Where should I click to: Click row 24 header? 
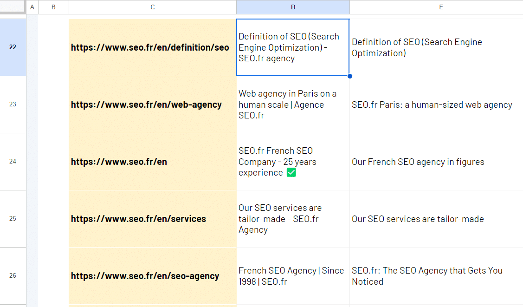(x=13, y=162)
